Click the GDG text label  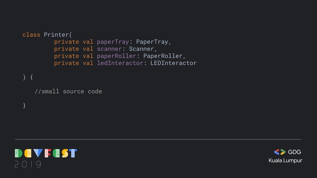(x=295, y=152)
